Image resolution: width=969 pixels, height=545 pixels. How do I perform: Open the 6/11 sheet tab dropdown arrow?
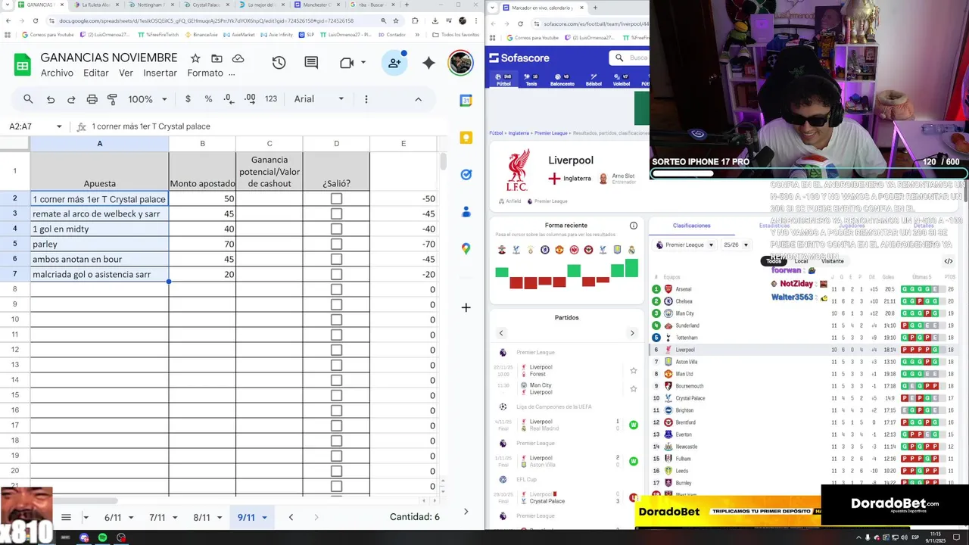pyautogui.click(x=131, y=518)
